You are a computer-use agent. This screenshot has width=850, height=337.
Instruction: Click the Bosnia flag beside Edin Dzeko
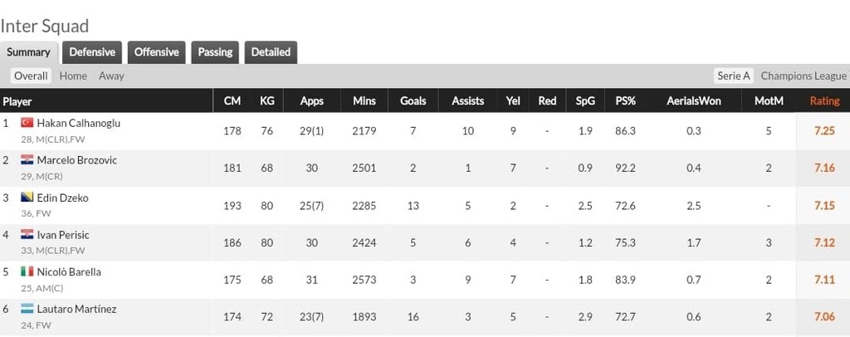tap(27, 198)
